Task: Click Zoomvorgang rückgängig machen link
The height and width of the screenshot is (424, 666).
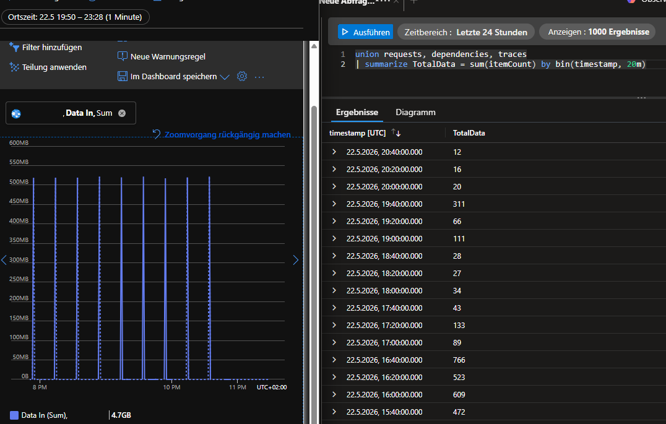Action: click(228, 135)
